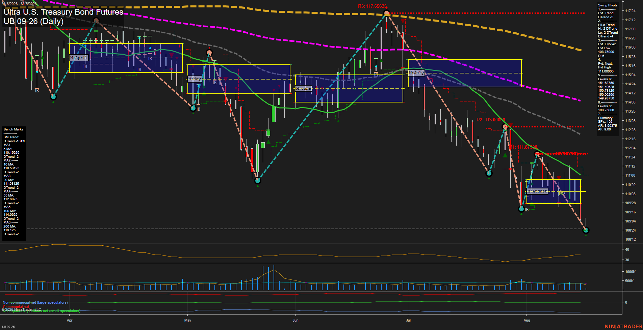The height and width of the screenshot is (330, 643).
Task: Click the UB 09-26 instrument tab label at bottom
Action: click(8, 327)
